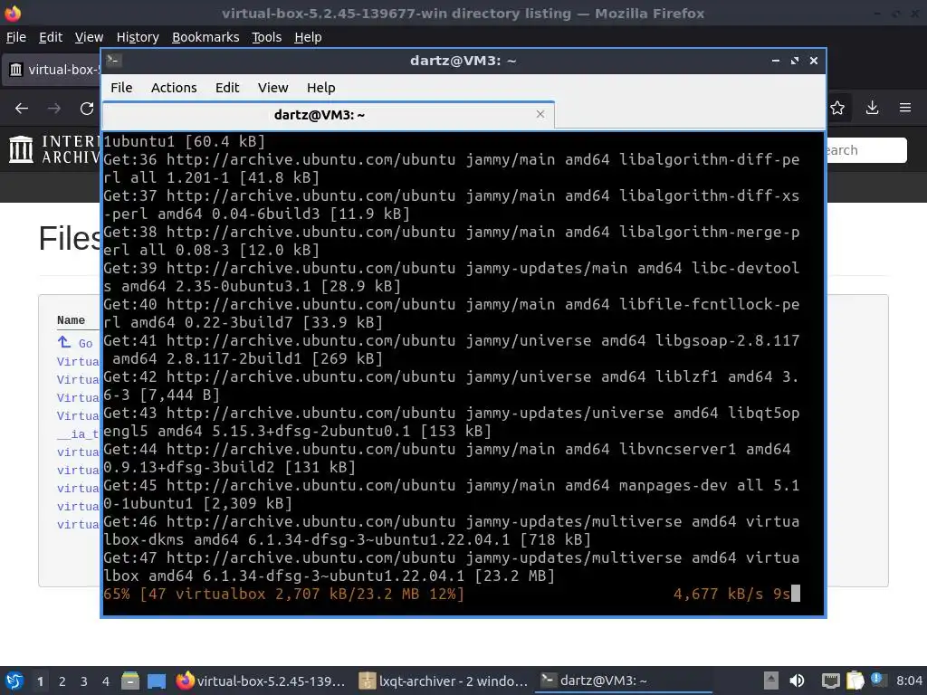Open Firefox Help menu
Image resolution: width=927 pixels, height=695 pixels.
tap(308, 37)
